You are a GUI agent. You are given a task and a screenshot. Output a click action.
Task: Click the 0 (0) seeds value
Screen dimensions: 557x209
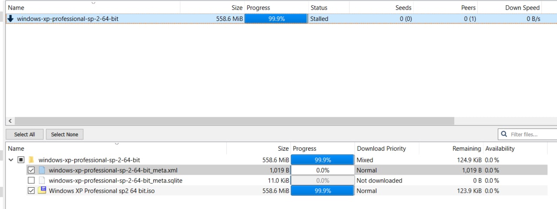[406, 19]
